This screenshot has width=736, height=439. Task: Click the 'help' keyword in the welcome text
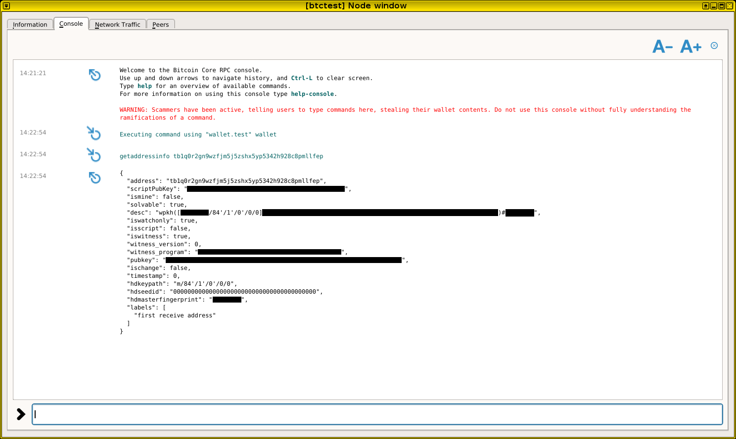[x=144, y=86]
